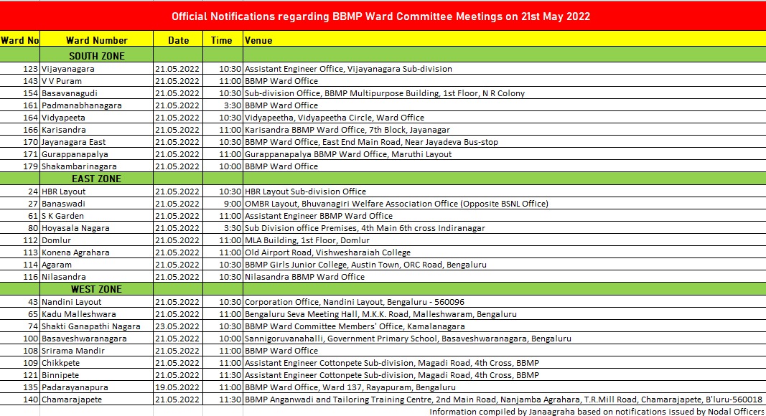Select ward number cell '123'
The width and height of the screenshot is (766, 416).
coord(20,69)
